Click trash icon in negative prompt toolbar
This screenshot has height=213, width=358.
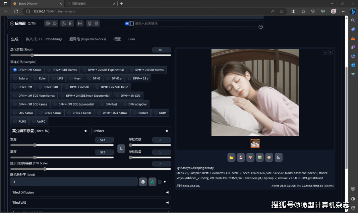(x=96, y=23)
